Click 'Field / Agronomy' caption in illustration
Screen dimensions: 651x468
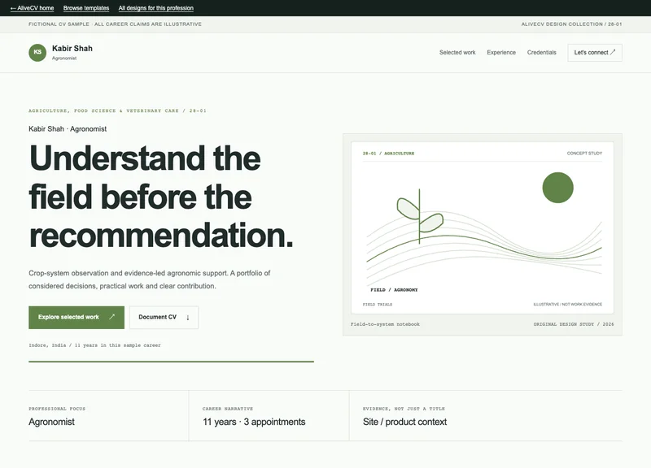click(x=394, y=290)
